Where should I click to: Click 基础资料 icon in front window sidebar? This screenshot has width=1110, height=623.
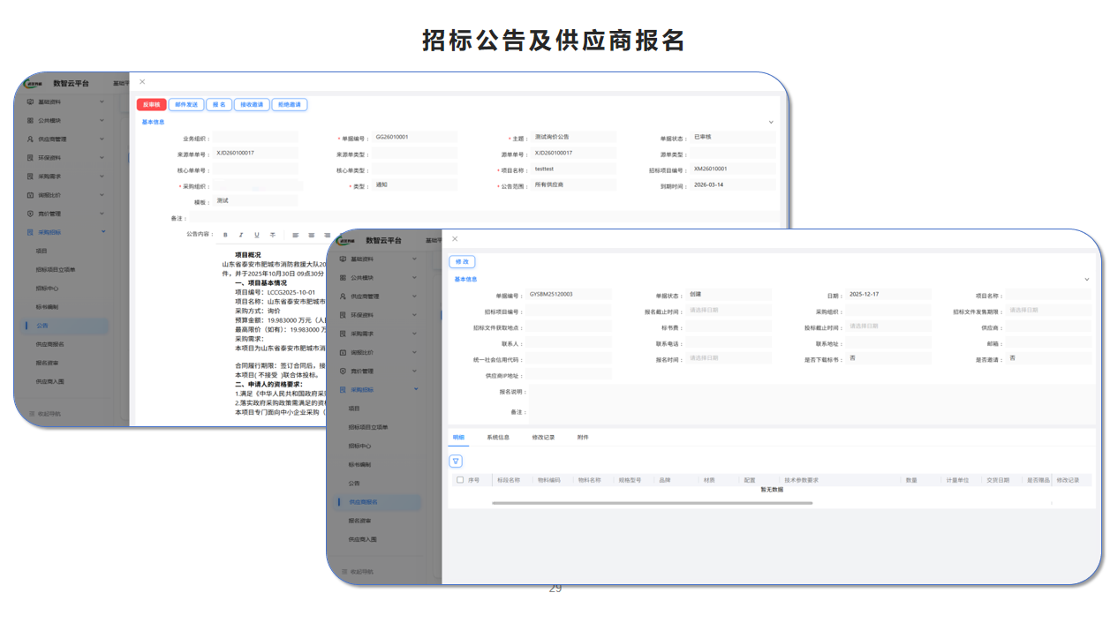coord(343,259)
